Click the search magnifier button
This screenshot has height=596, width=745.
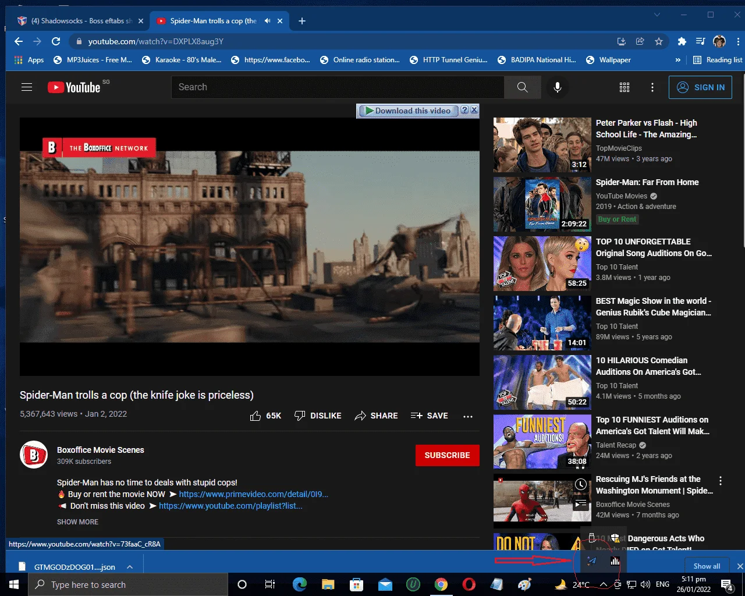click(x=522, y=87)
